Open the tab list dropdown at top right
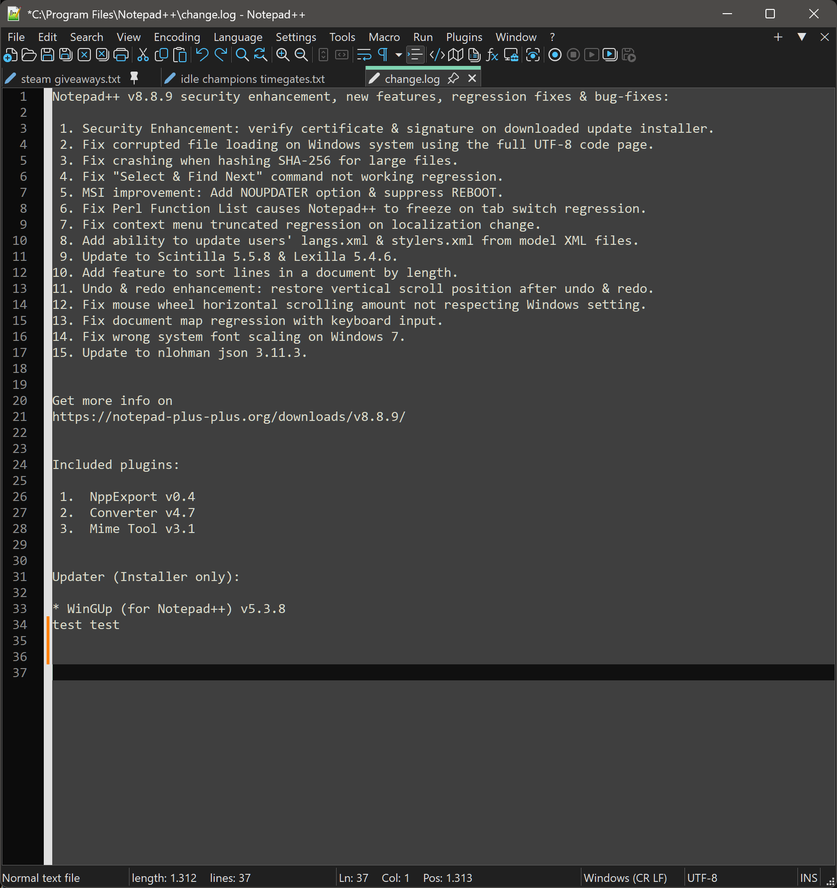This screenshot has height=888, width=837. coord(802,37)
